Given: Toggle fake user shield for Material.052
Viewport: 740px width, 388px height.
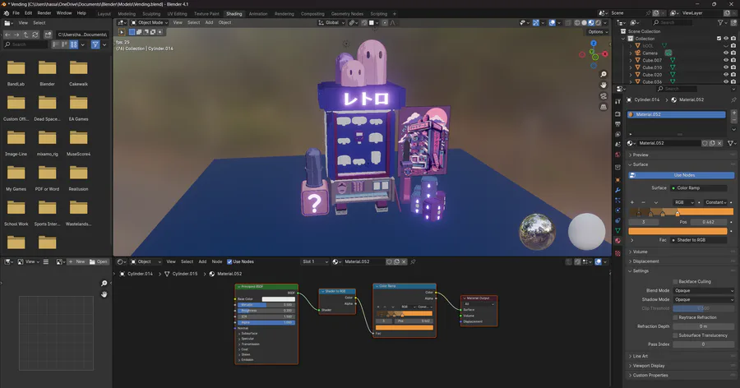Looking at the screenshot, I should pos(705,143).
